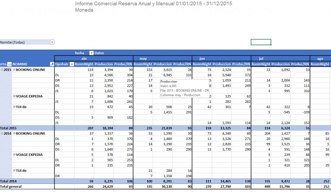The image size is (331, 192).
Task: Collapse VOAGE EXPEDIA under 2015
Action: tap(14, 96)
